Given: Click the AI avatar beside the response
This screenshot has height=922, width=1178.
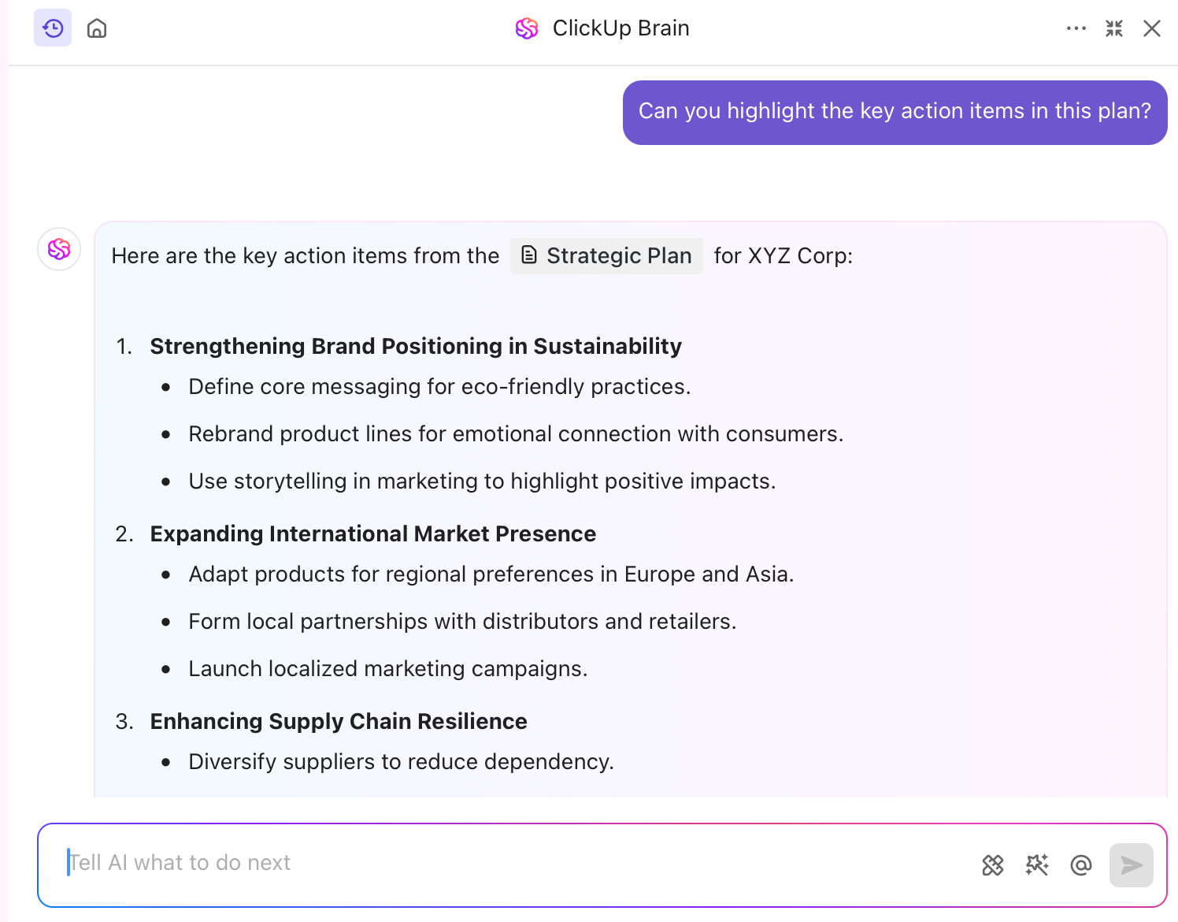Looking at the screenshot, I should (59, 249).
